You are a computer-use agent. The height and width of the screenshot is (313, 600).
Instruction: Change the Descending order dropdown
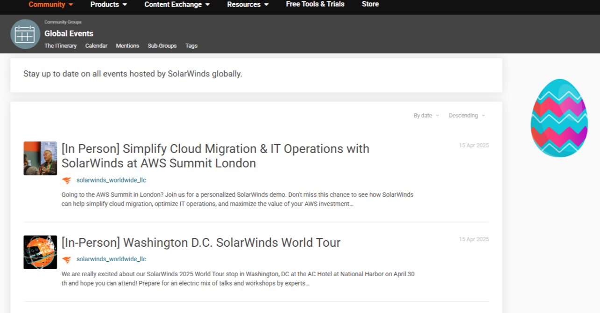coord(466,116)
